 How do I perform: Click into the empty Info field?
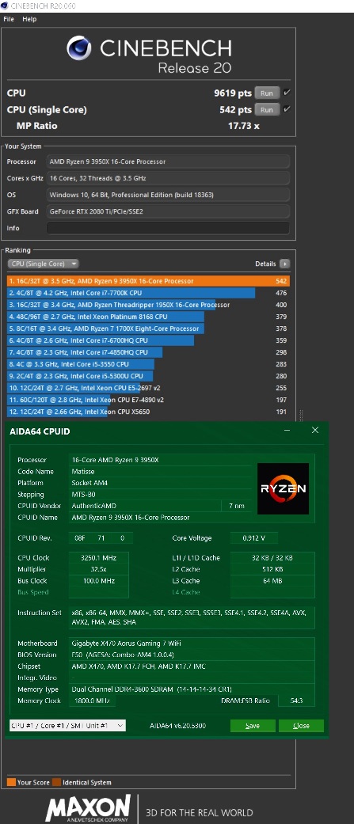(168, 228)
